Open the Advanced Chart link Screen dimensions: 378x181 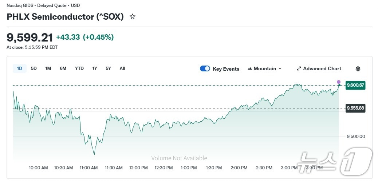coord(322,68)
